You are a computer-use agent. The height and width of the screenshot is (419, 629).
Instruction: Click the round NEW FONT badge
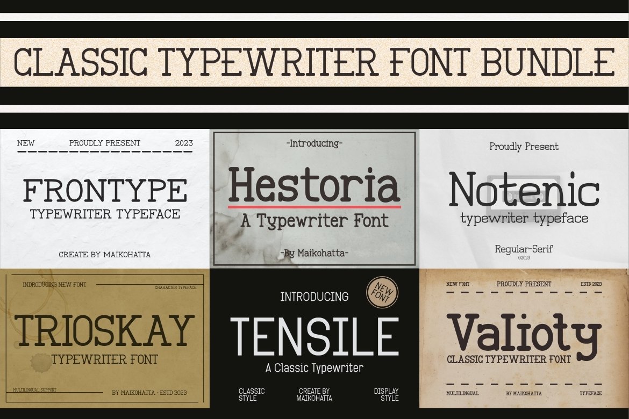tap(382, 292)
